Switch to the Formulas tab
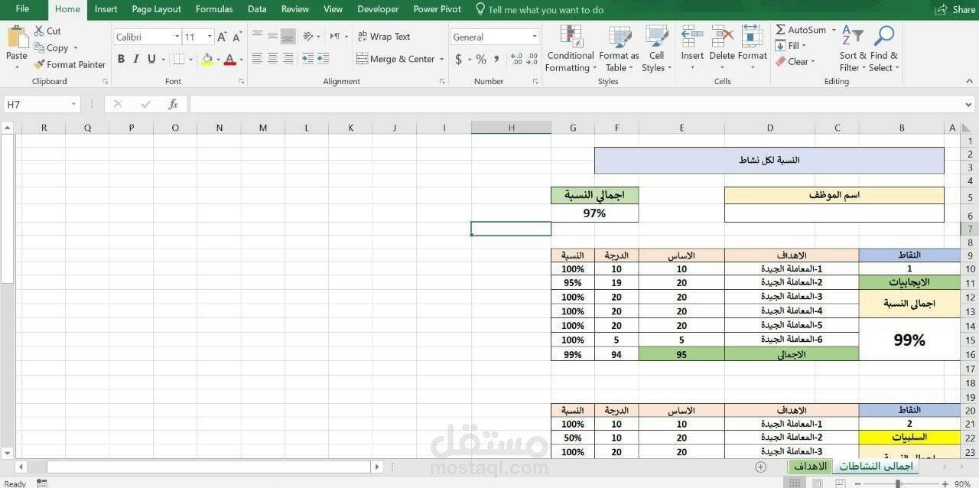The image size is (979, 488). [214, 9]
